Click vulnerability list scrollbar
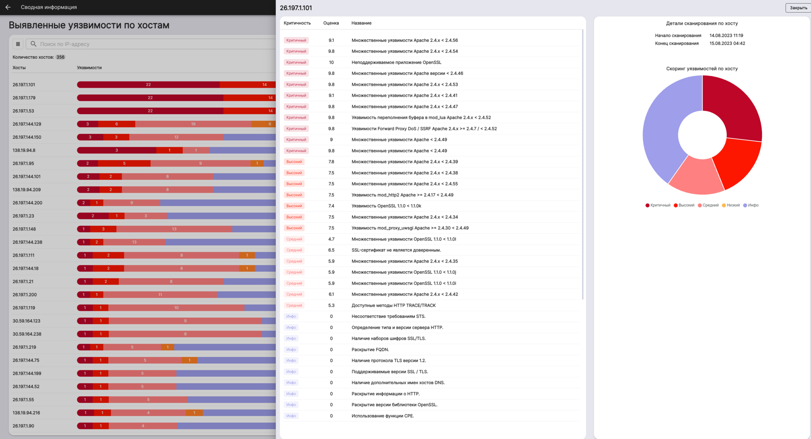Viewport: 811px width, 439px height. click(583, 162)
